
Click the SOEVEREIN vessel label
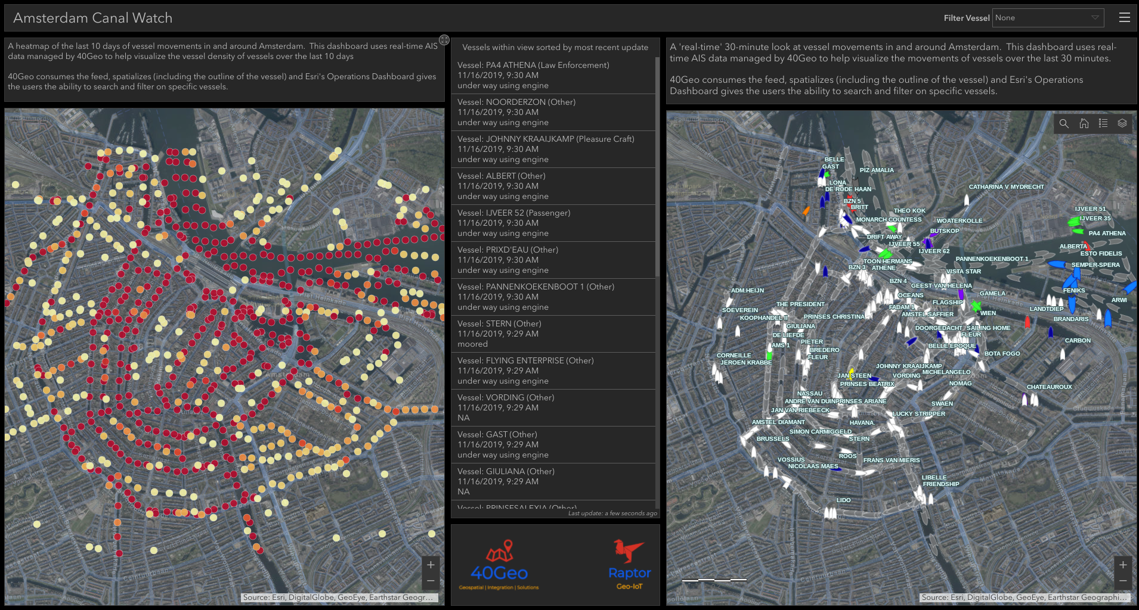pos(740,310)
